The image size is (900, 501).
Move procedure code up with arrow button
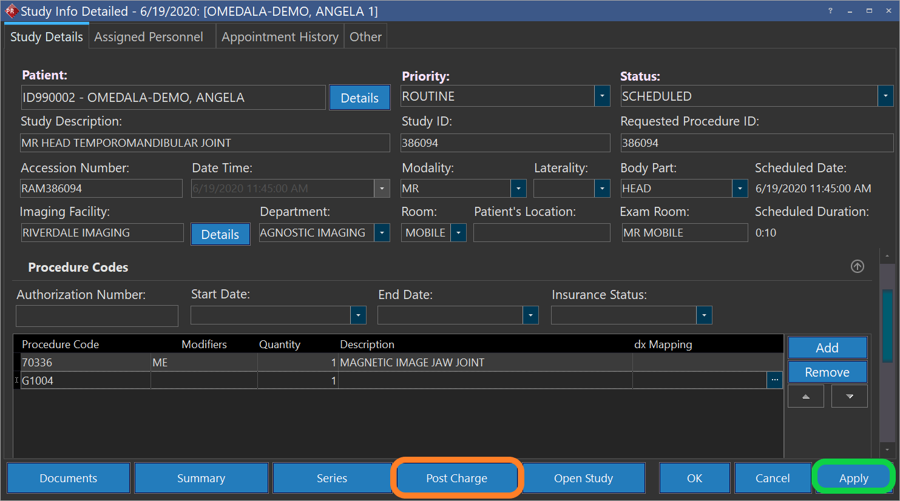(x=805, y=396)
